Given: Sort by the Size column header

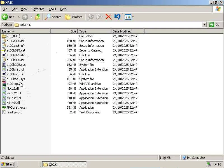Looking at the screenshot, I should coord(64,31).
